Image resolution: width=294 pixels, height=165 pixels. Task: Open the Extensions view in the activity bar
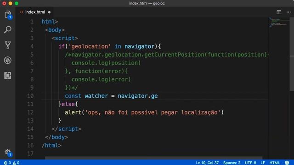pyautogui.click(x=8, y=75)
